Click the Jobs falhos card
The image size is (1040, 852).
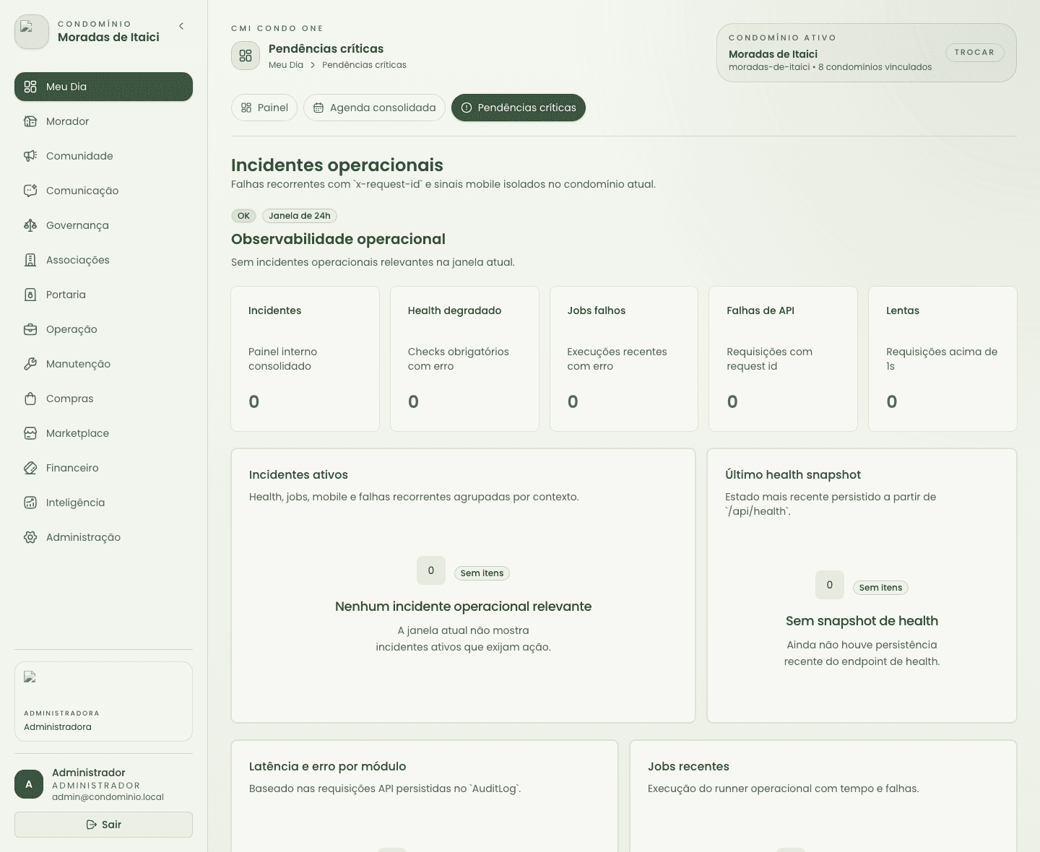pyautogui.click(x=624, y=359)
